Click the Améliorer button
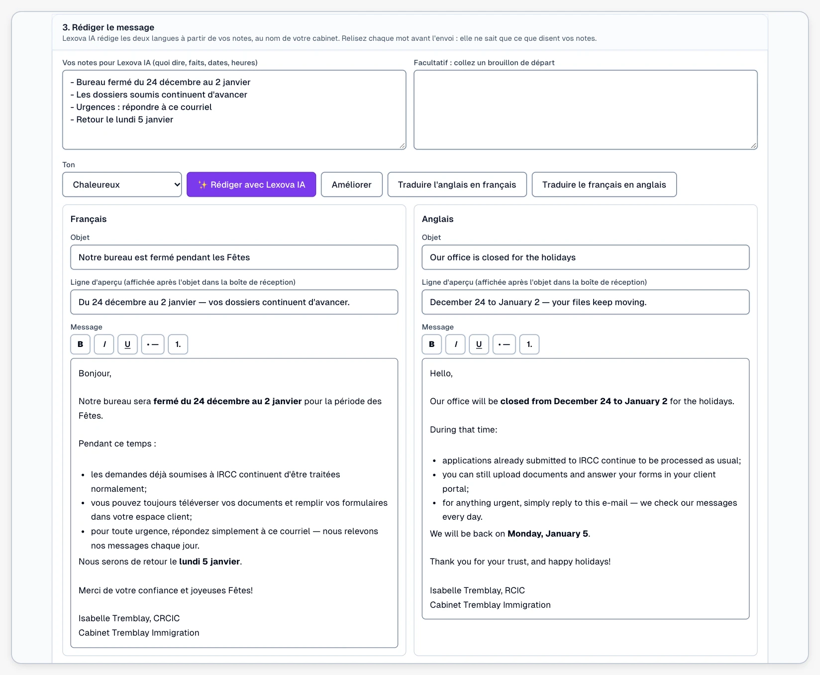This screenshot has width=820, height=675. (352, 185)
